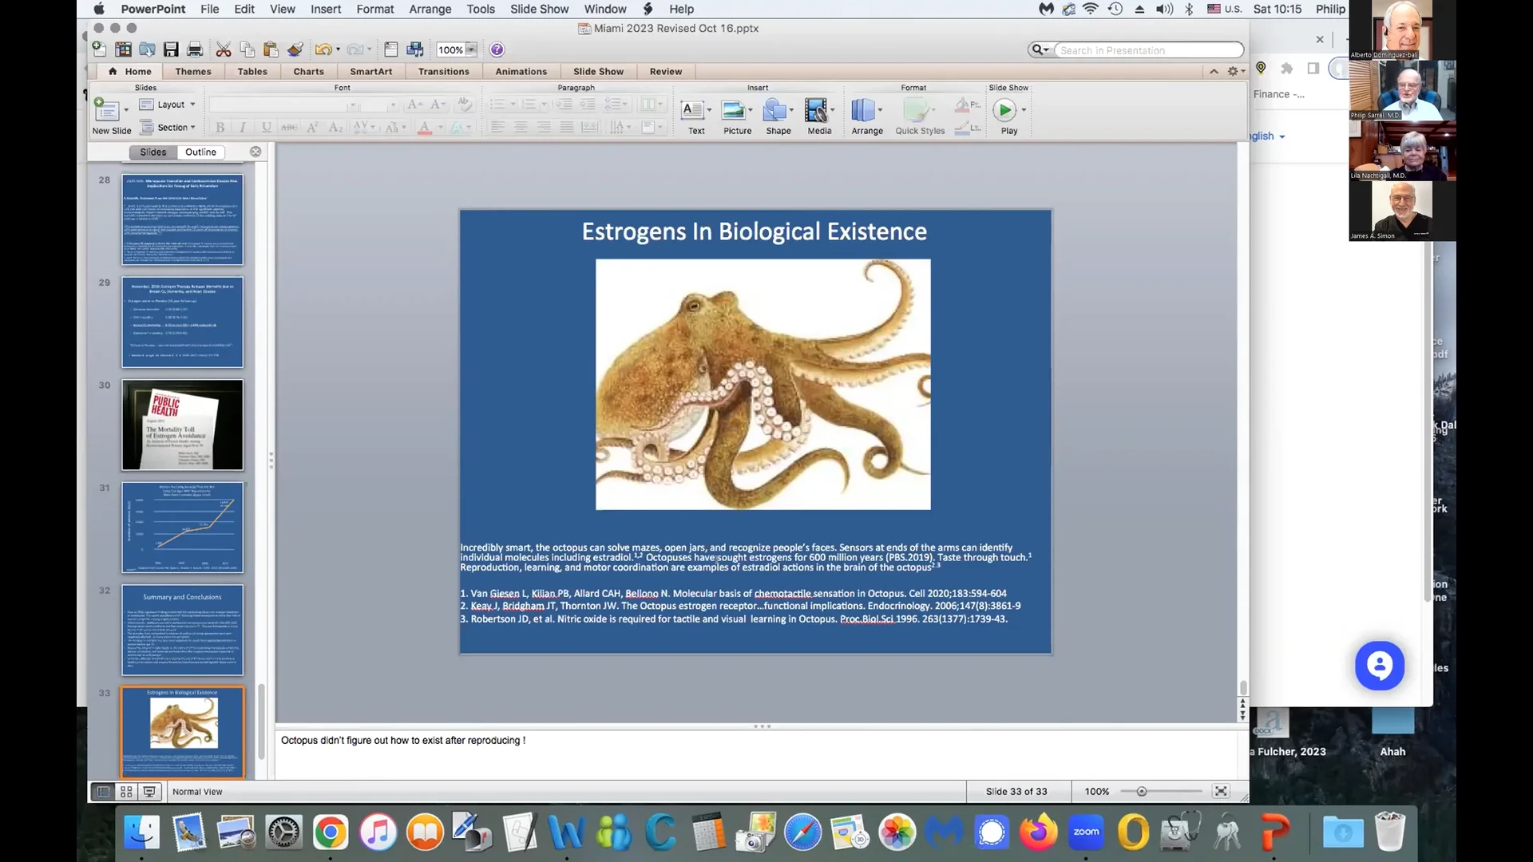1533x862 pixels.
Task: Collapse the ribbon with the chevron
Action: [x=1214, y=71]
